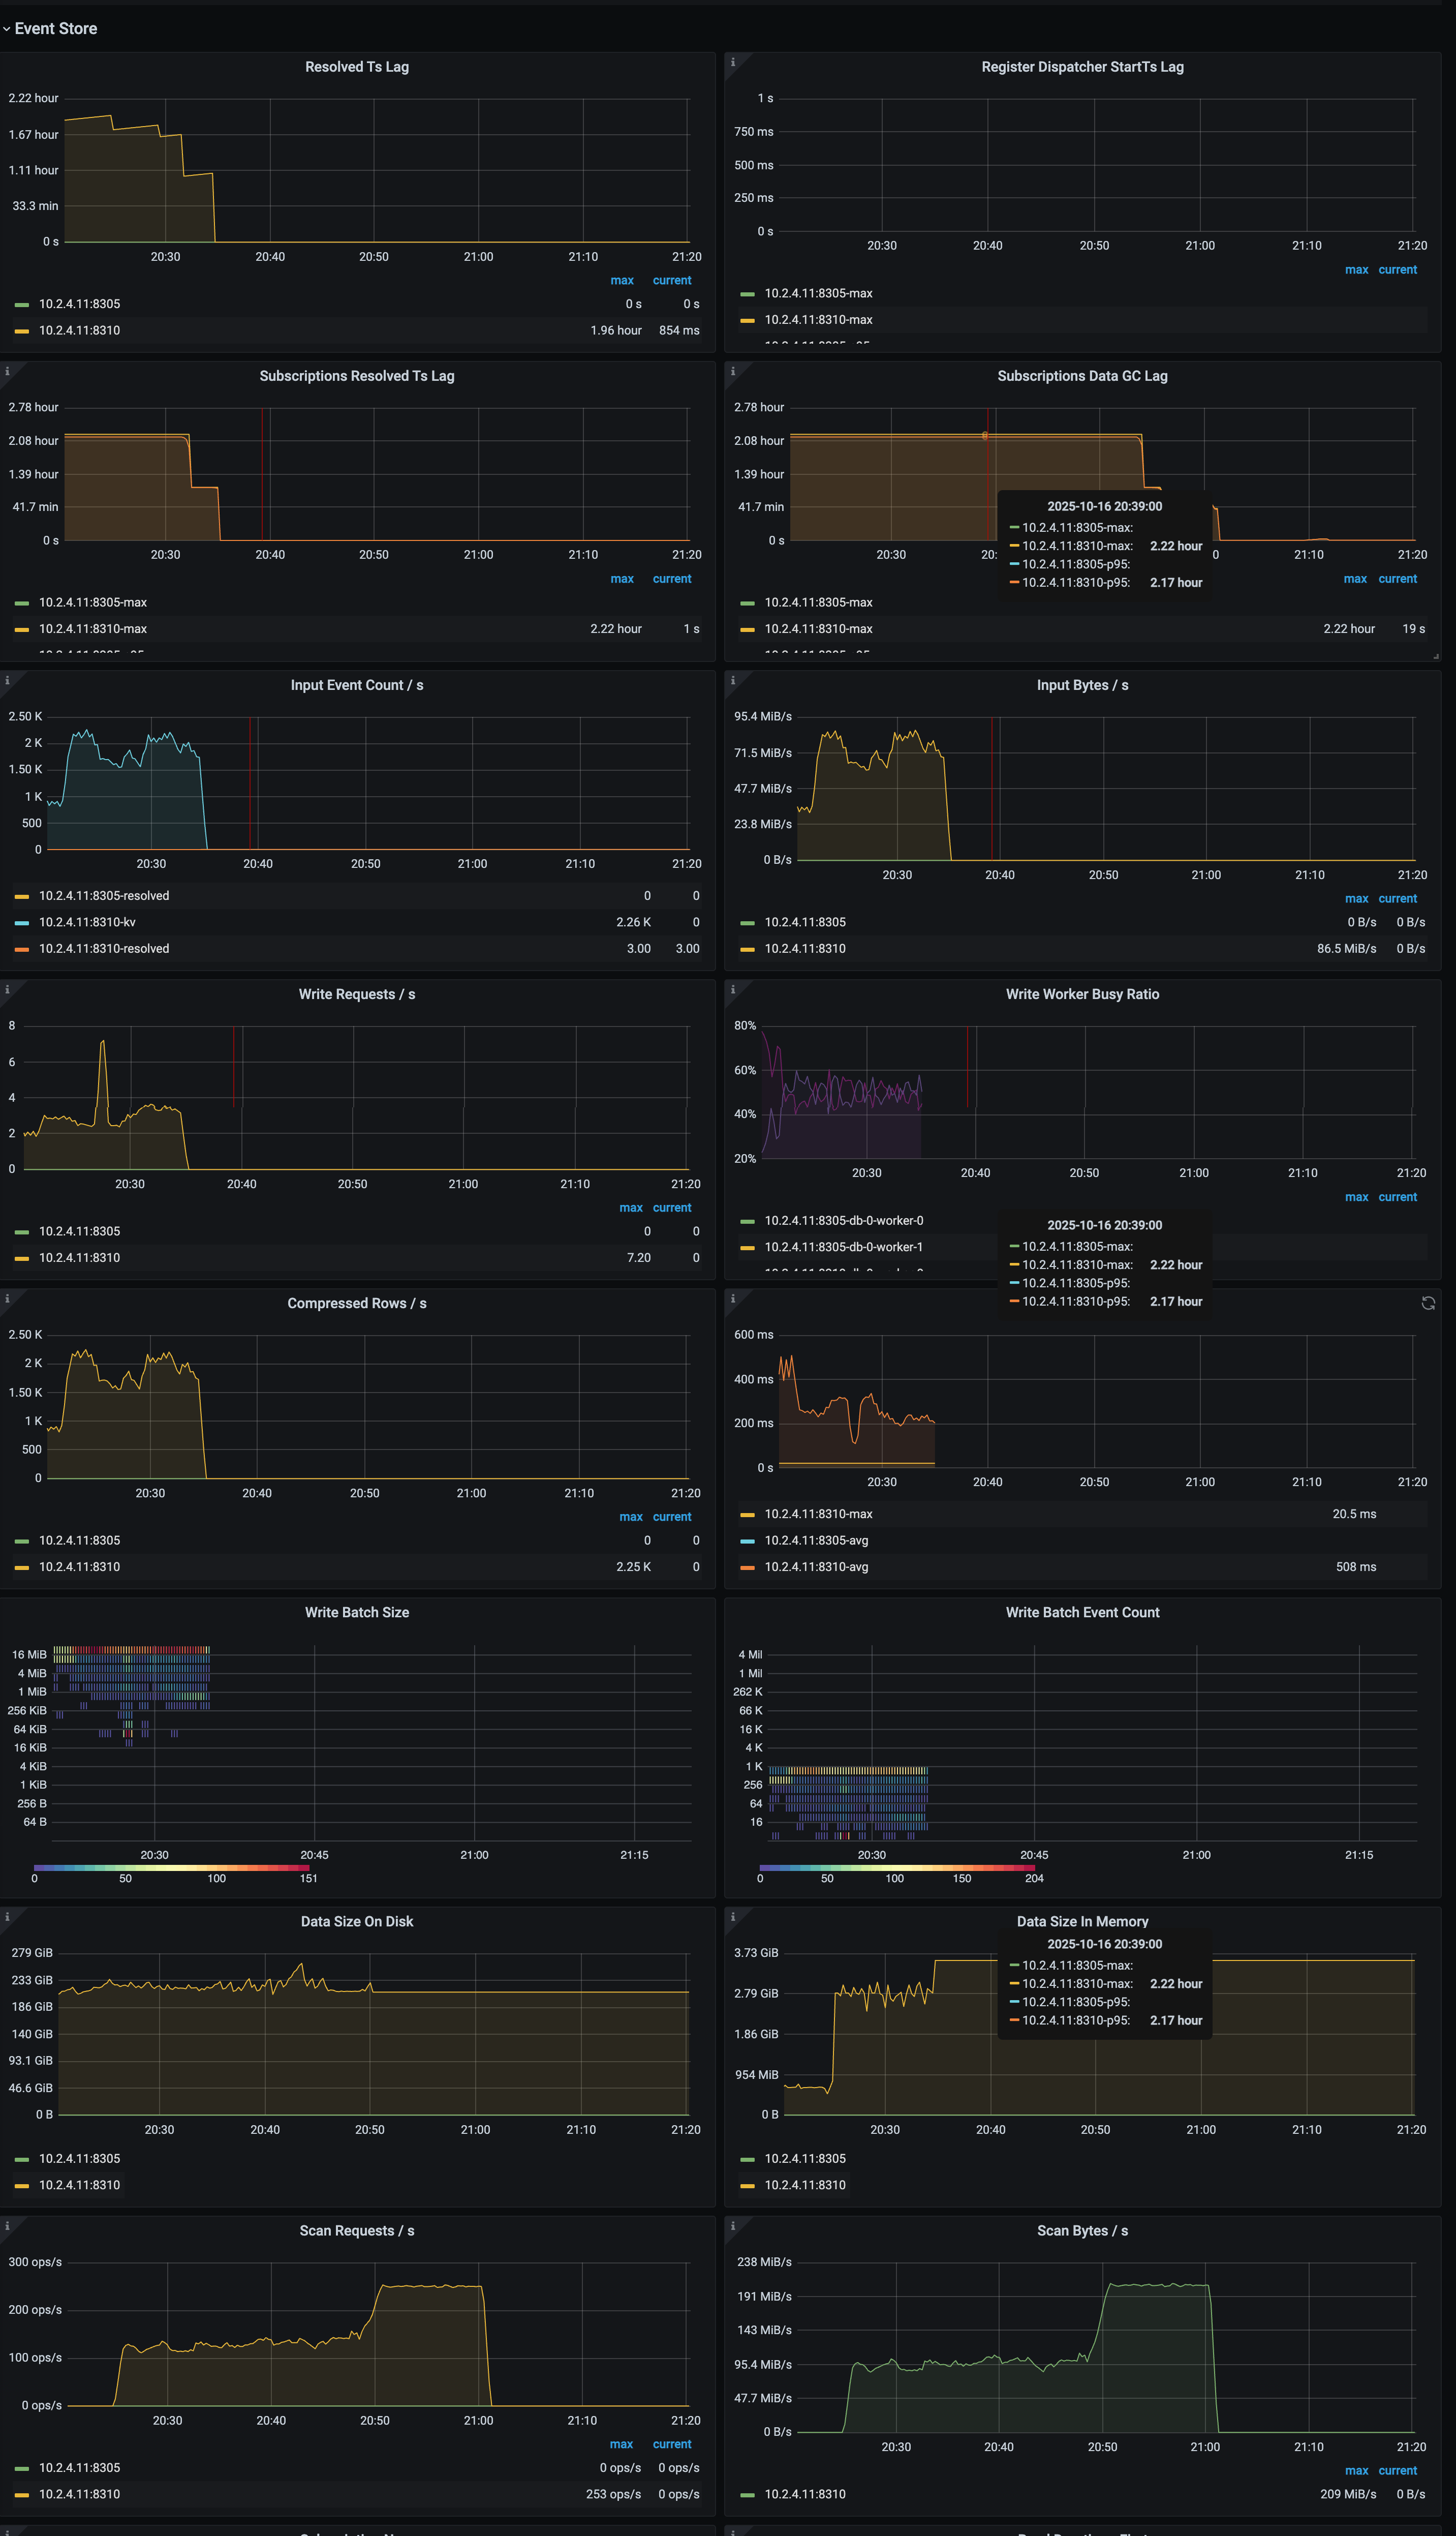Show info icon tooltip on Input Bytes panel
The height and width of the screenshot is (2536, 1456).
733,680
